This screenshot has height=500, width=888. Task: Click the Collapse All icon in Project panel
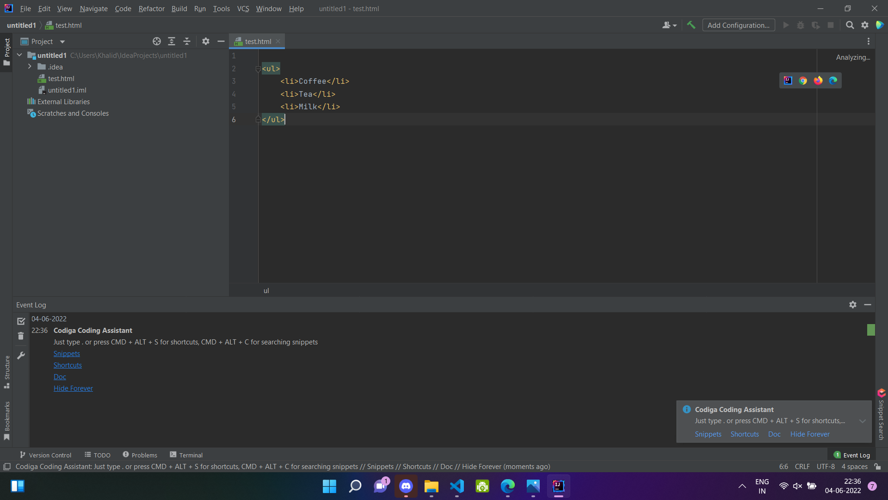pyautogui.click(x=187, y=41)
